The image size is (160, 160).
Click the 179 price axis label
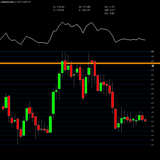(x=153, y=117)
